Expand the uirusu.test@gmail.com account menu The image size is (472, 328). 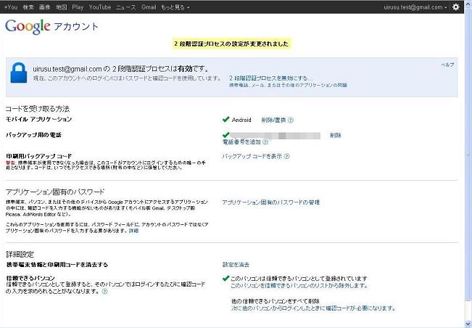point(415,7)
